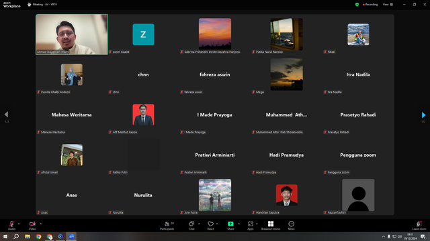This screenshot has height=241, width=430.
Task: Click the Nurulita name tile
Action: pos(143,195)
